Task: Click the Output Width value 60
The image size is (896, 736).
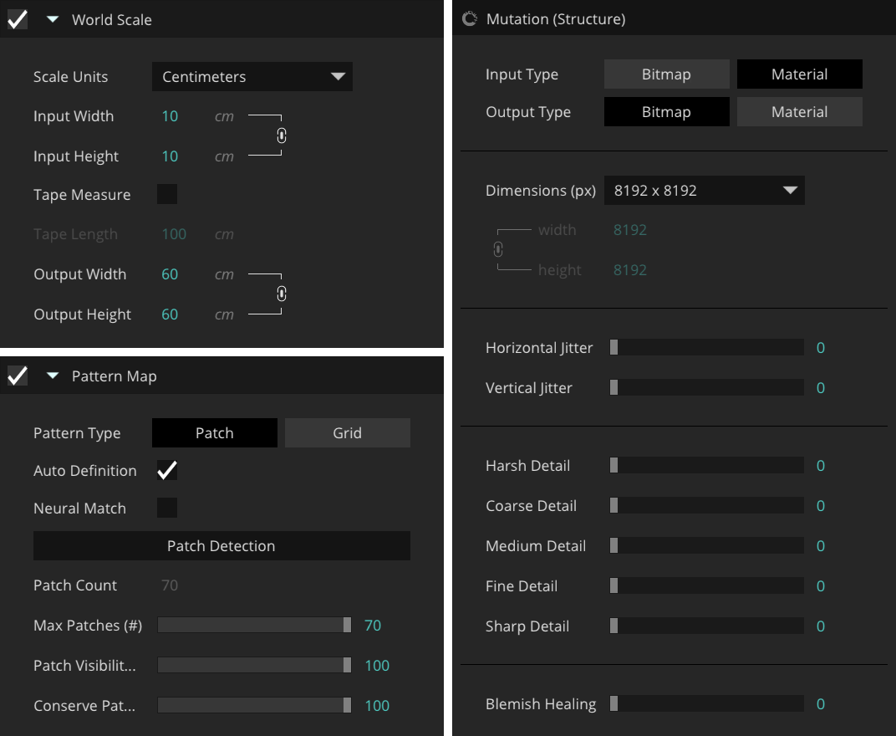Action: point(170,274)
